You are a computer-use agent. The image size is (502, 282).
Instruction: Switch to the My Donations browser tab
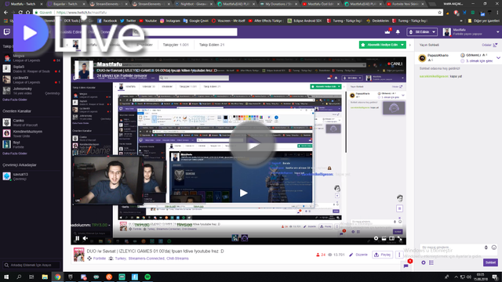click(x=278, y=4)
